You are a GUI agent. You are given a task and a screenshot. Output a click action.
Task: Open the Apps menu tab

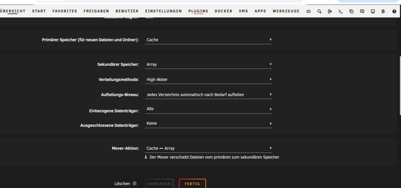260,11
